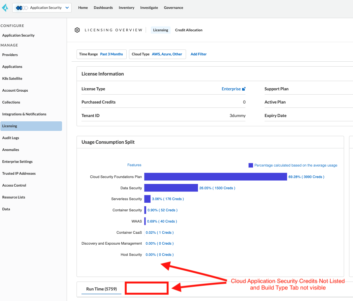Open the Dashboards menu

tap(103, 8)
